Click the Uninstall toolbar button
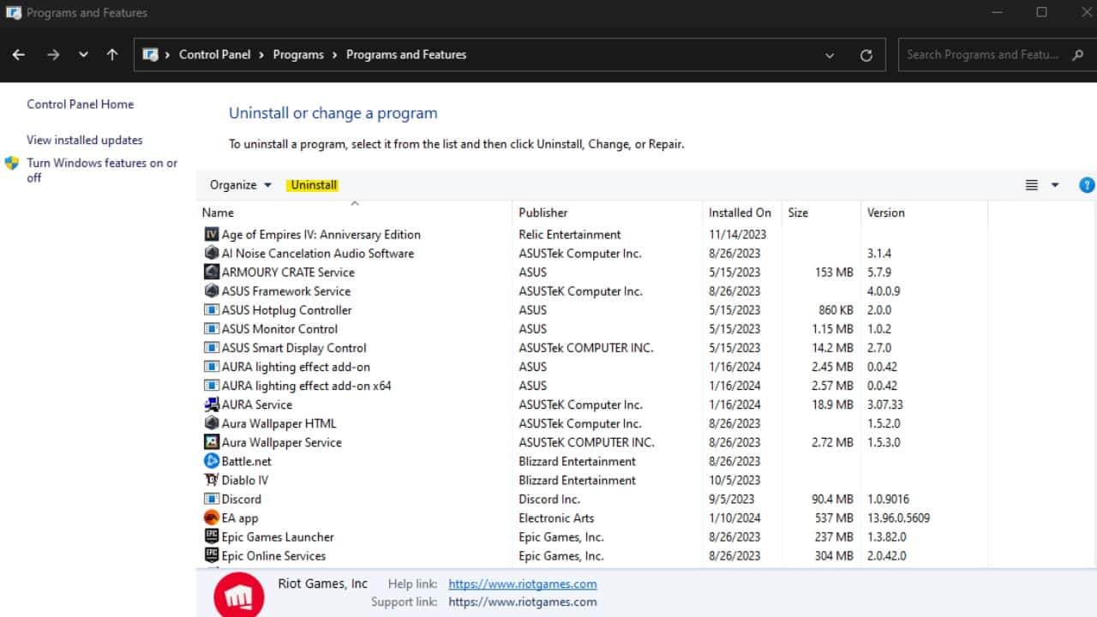This screenshot has width=1097, height=617. [x=314, y=185]
